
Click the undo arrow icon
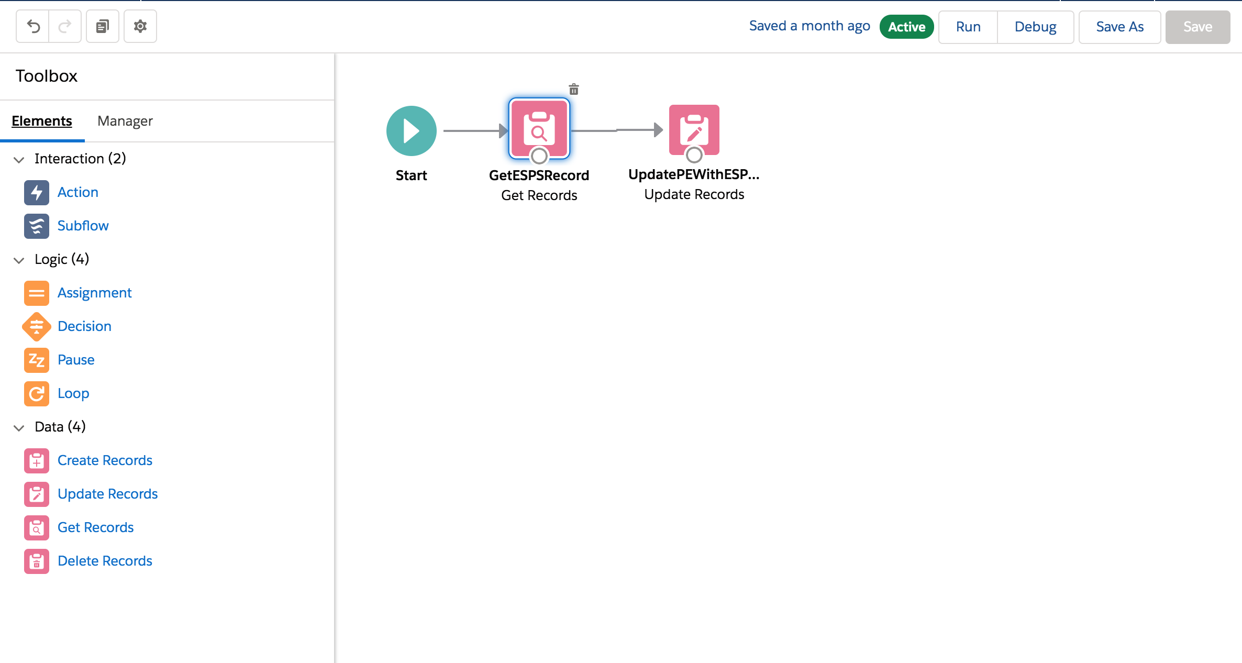[x=33, y=26]
